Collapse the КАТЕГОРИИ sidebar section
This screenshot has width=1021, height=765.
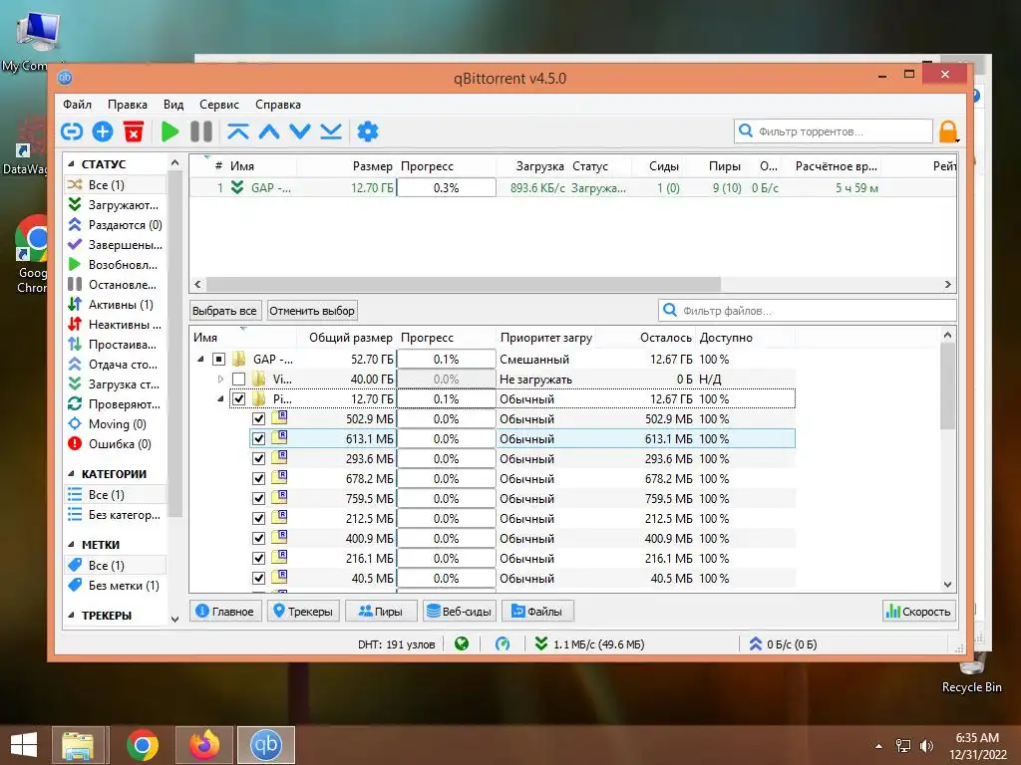pos(72,474)
